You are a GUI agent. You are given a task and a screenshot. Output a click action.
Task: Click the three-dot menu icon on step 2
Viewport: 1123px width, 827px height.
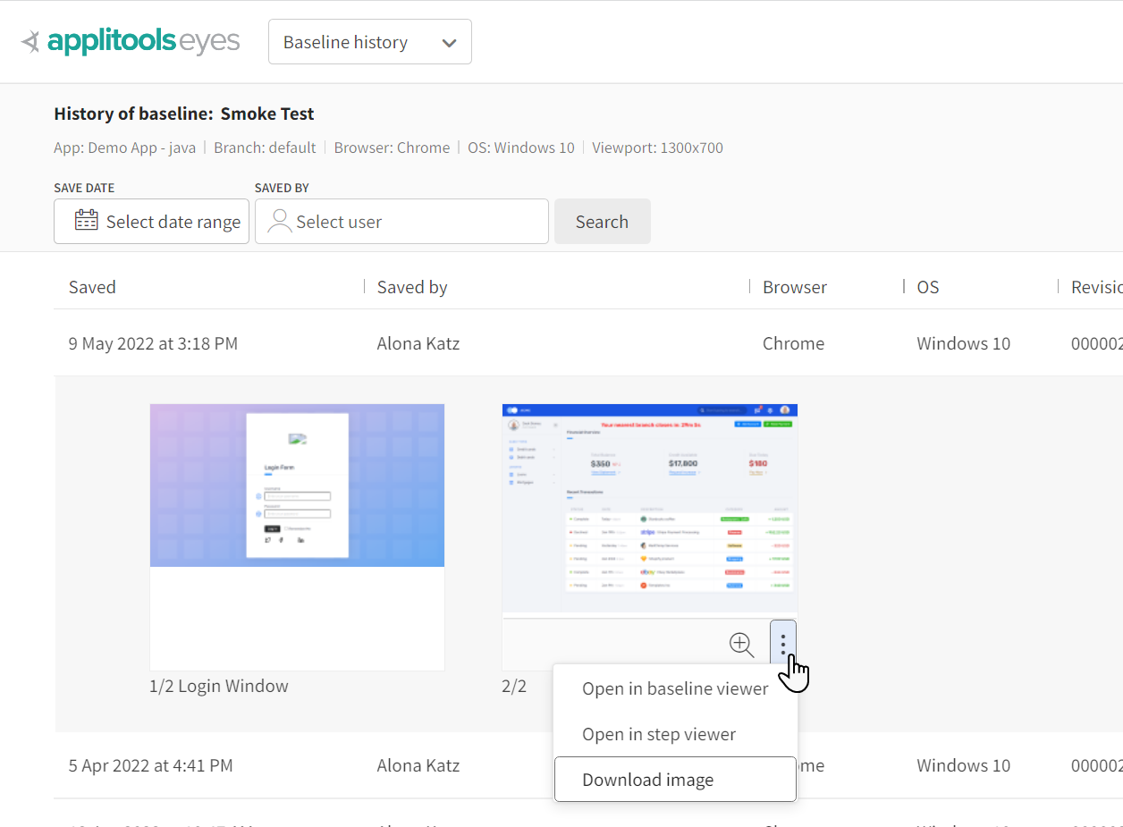click(783, 644)
